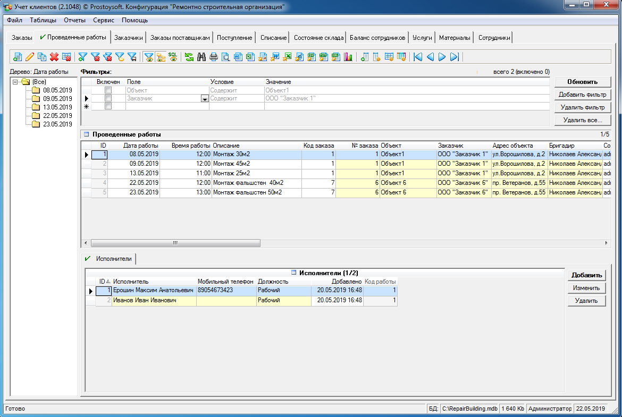Click the bar chart diagram icon

click(x=349, y=57)
